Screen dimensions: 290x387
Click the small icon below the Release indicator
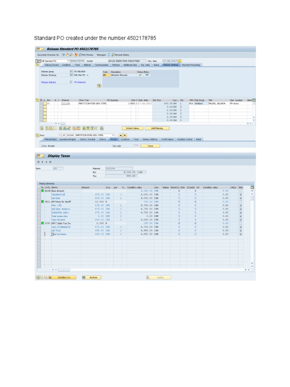[x=99, y=86]
